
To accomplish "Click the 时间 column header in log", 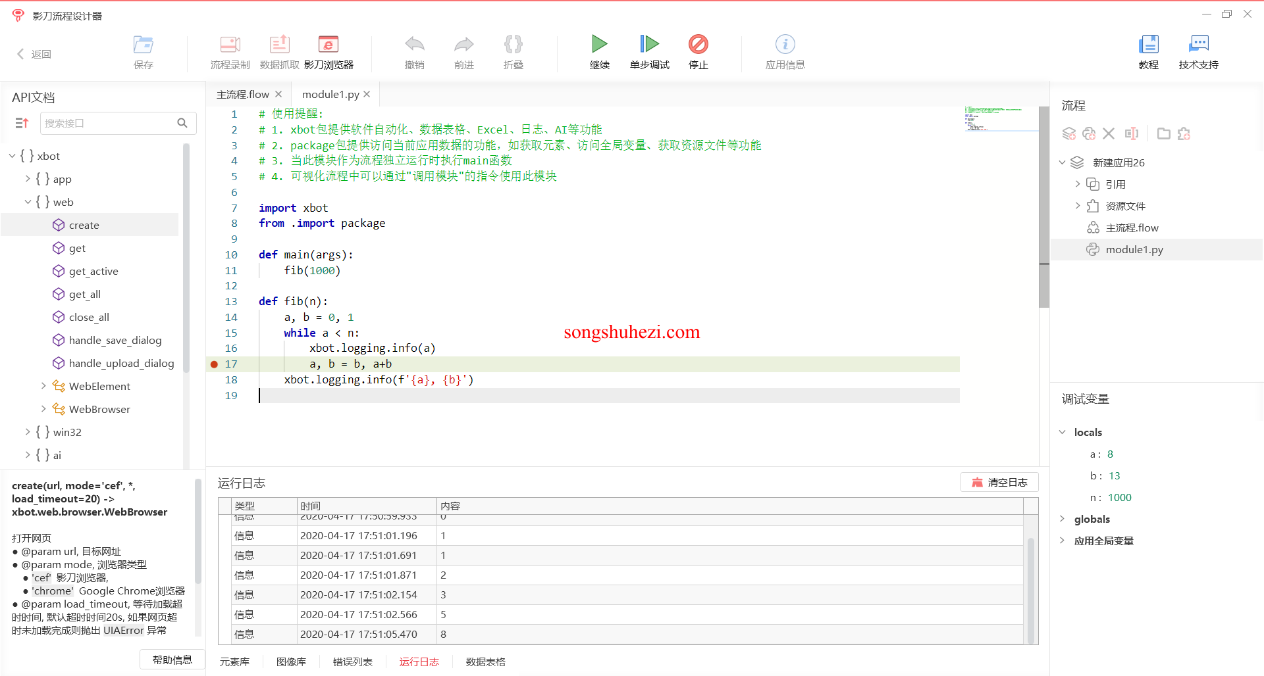I will coord(367,506).
